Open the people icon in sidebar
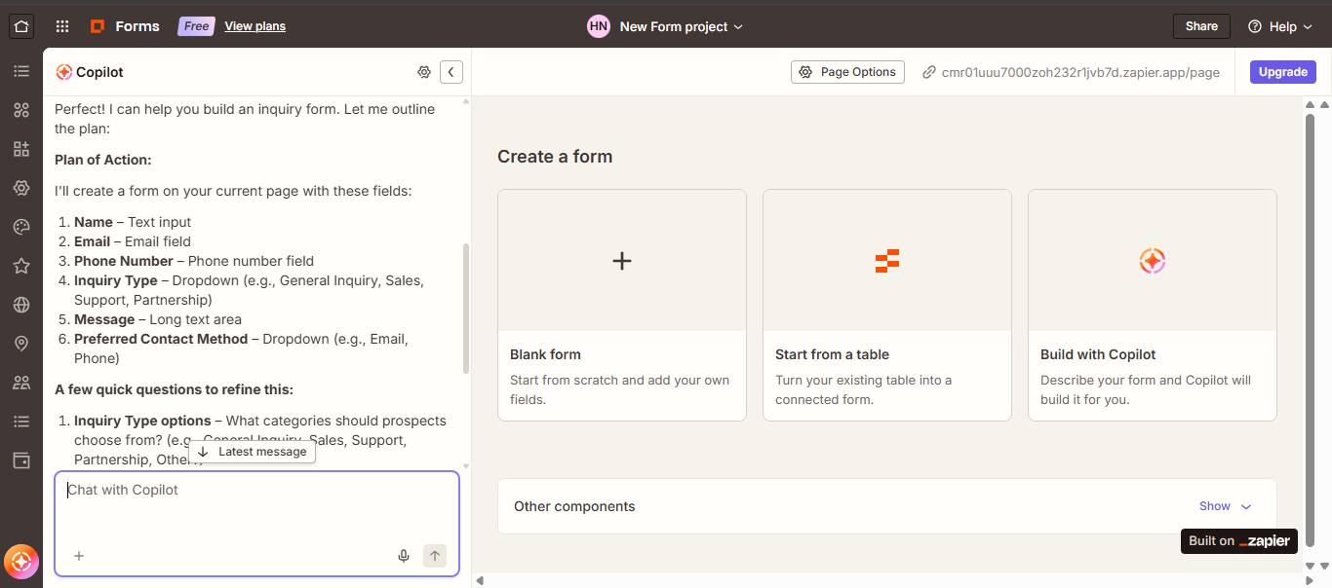 point(21,383)
